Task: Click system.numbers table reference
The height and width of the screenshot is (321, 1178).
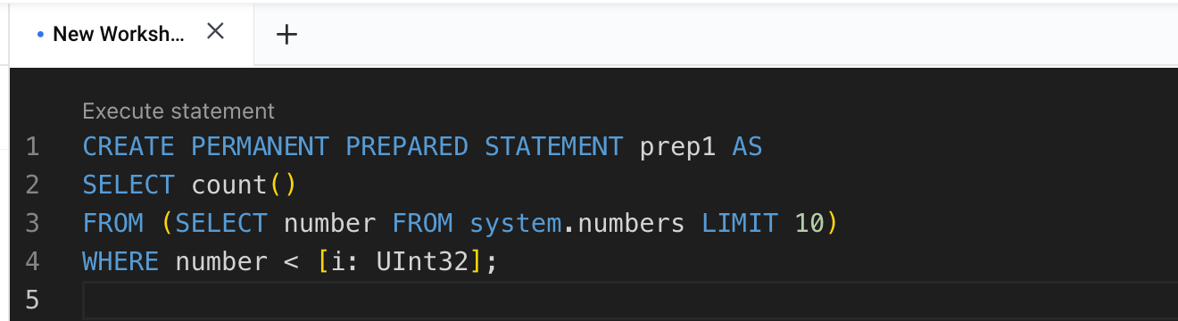Action: tap(577, 223)
